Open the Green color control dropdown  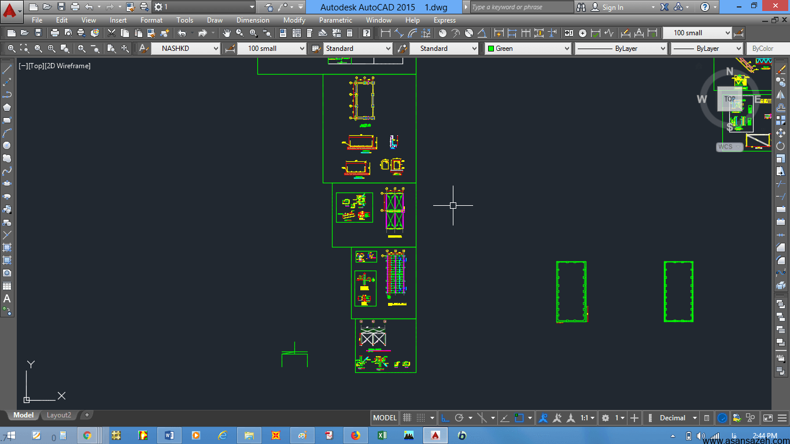coord(528,49)
